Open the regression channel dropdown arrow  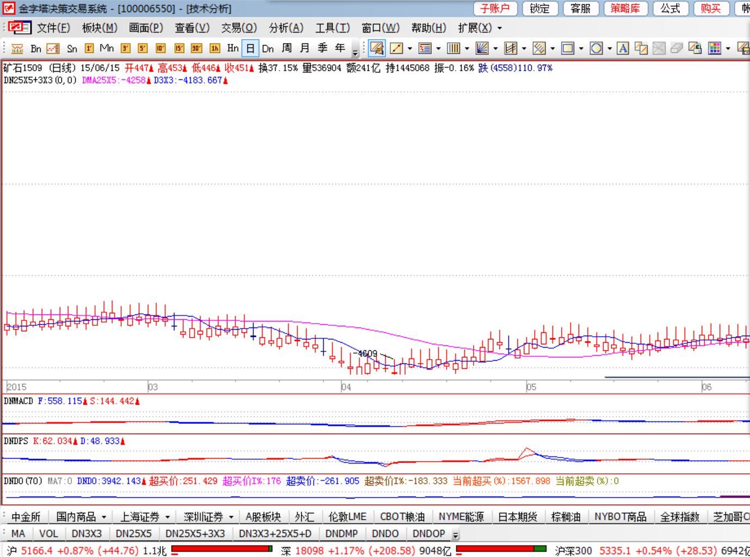click(524, 48)
